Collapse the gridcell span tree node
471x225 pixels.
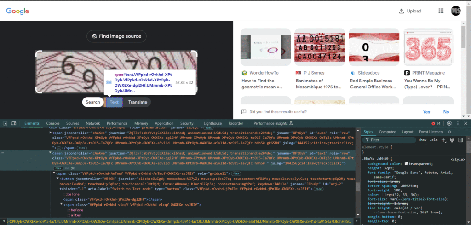coord(54,173)
